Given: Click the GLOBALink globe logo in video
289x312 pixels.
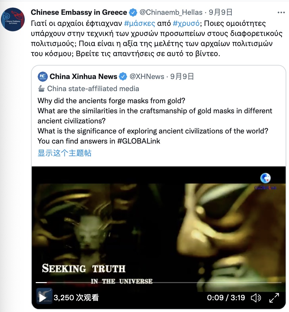Looking at the screenshot, I should tap(265, 178).
